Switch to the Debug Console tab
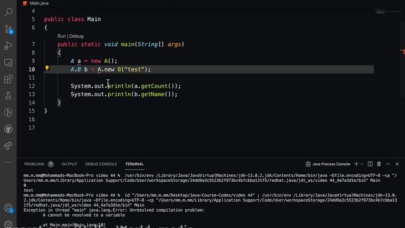Image resolution: width=405 pixels, height=228 pixels. point(101,164)
